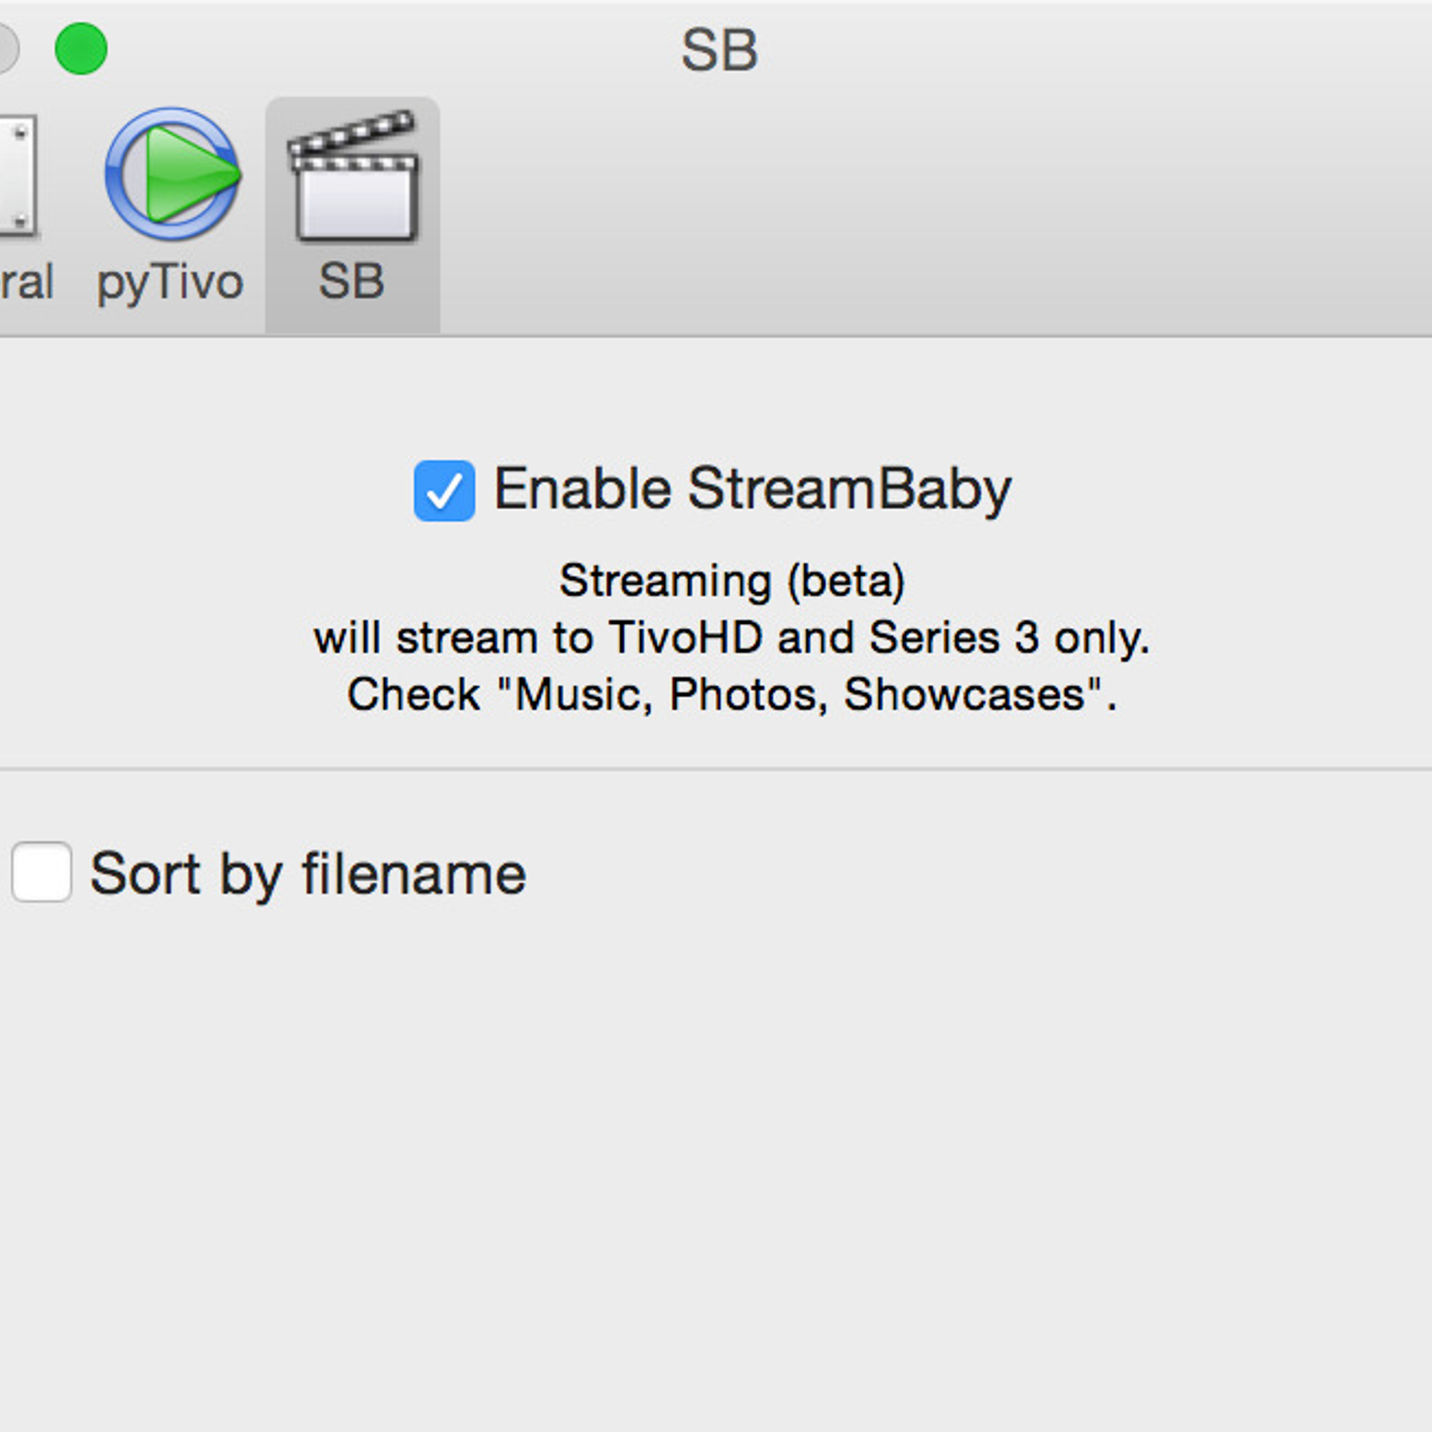1432x1432 pixels.
Task: Uncheck the Enable StreamBaby checkbox
Action: click(x=444, y=490)
